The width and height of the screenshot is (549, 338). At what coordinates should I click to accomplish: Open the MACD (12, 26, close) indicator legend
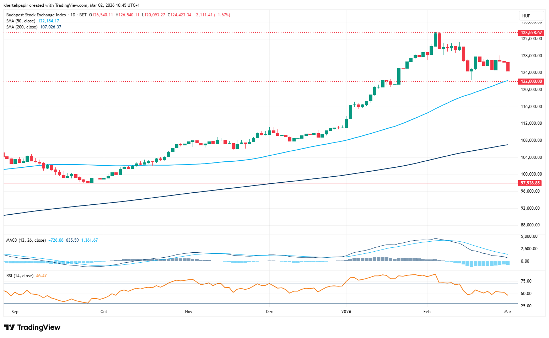[26, 240]
